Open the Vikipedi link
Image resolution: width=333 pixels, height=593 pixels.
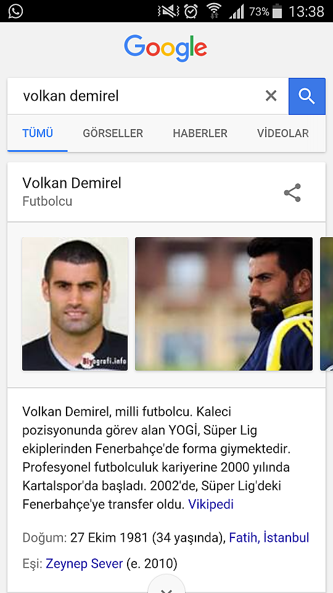[211, 505]
